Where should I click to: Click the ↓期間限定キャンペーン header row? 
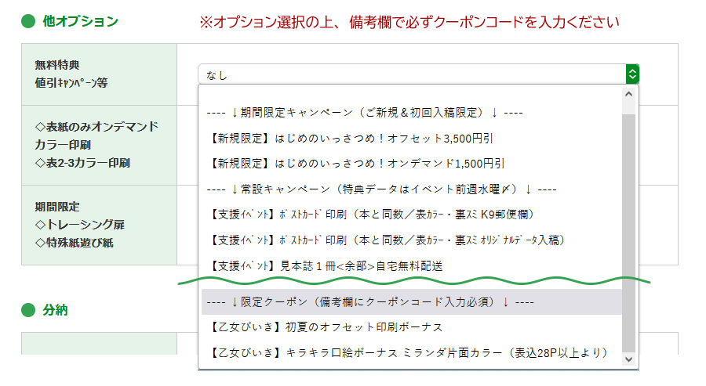click(x=412, y=113)
